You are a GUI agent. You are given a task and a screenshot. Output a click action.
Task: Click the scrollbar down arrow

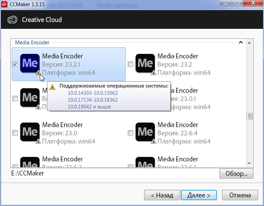pyautogui.click(x=249, y=163)
